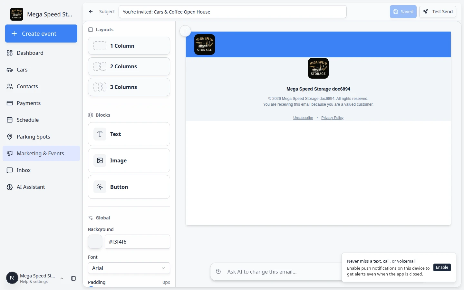464x290 pixels.
Task: Click the user avatar N icon
Action: pyautogui.click(x=12, y=278)
